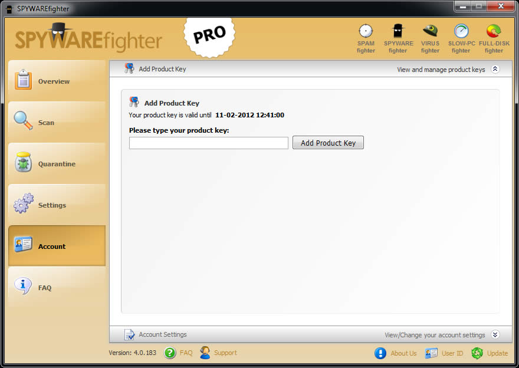The height and width of the screenshot is (368, 519).
Task: Go to the Quarantine tab
Action: tap(57, 163)
